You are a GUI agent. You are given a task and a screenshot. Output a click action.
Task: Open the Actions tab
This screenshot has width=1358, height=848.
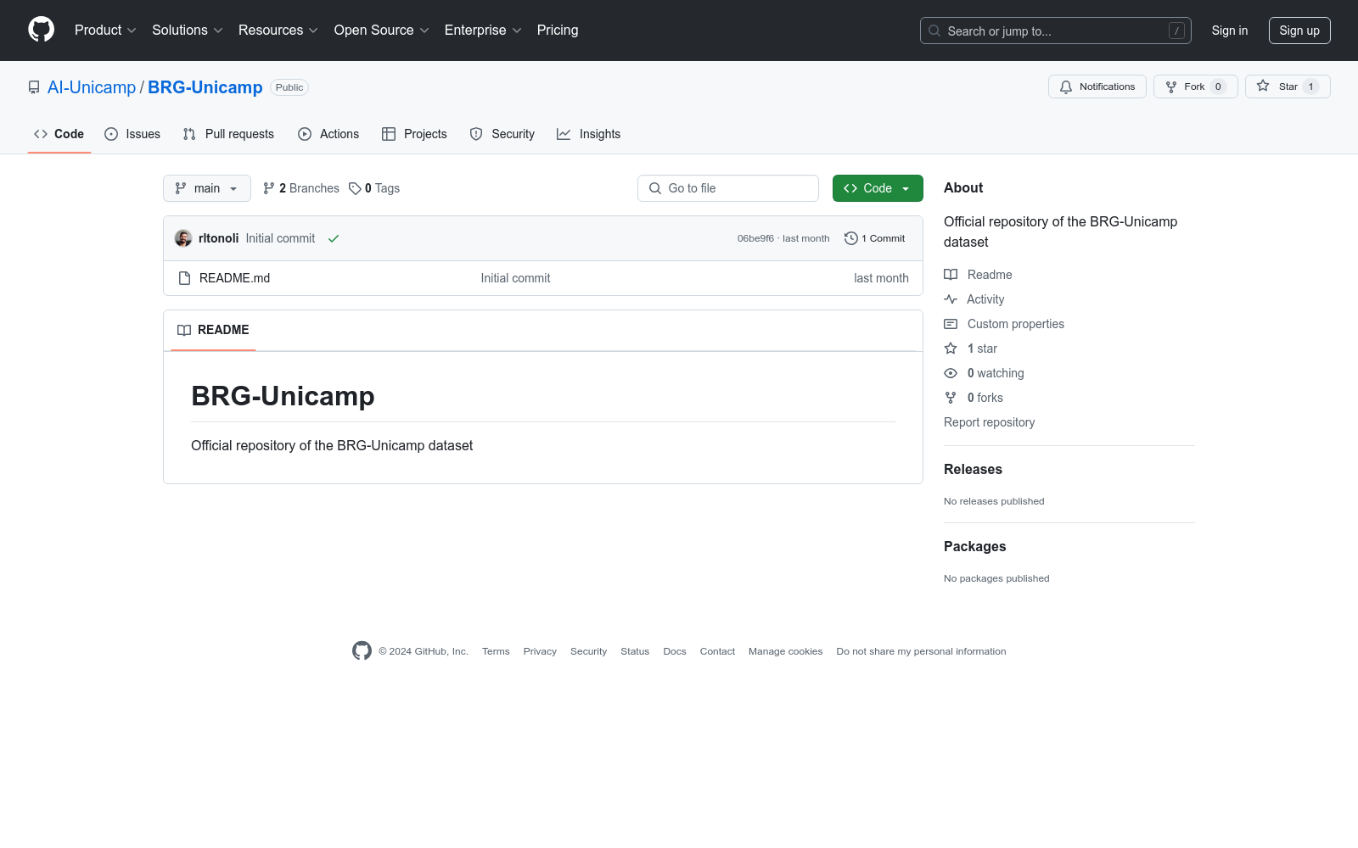click(328, 134)
